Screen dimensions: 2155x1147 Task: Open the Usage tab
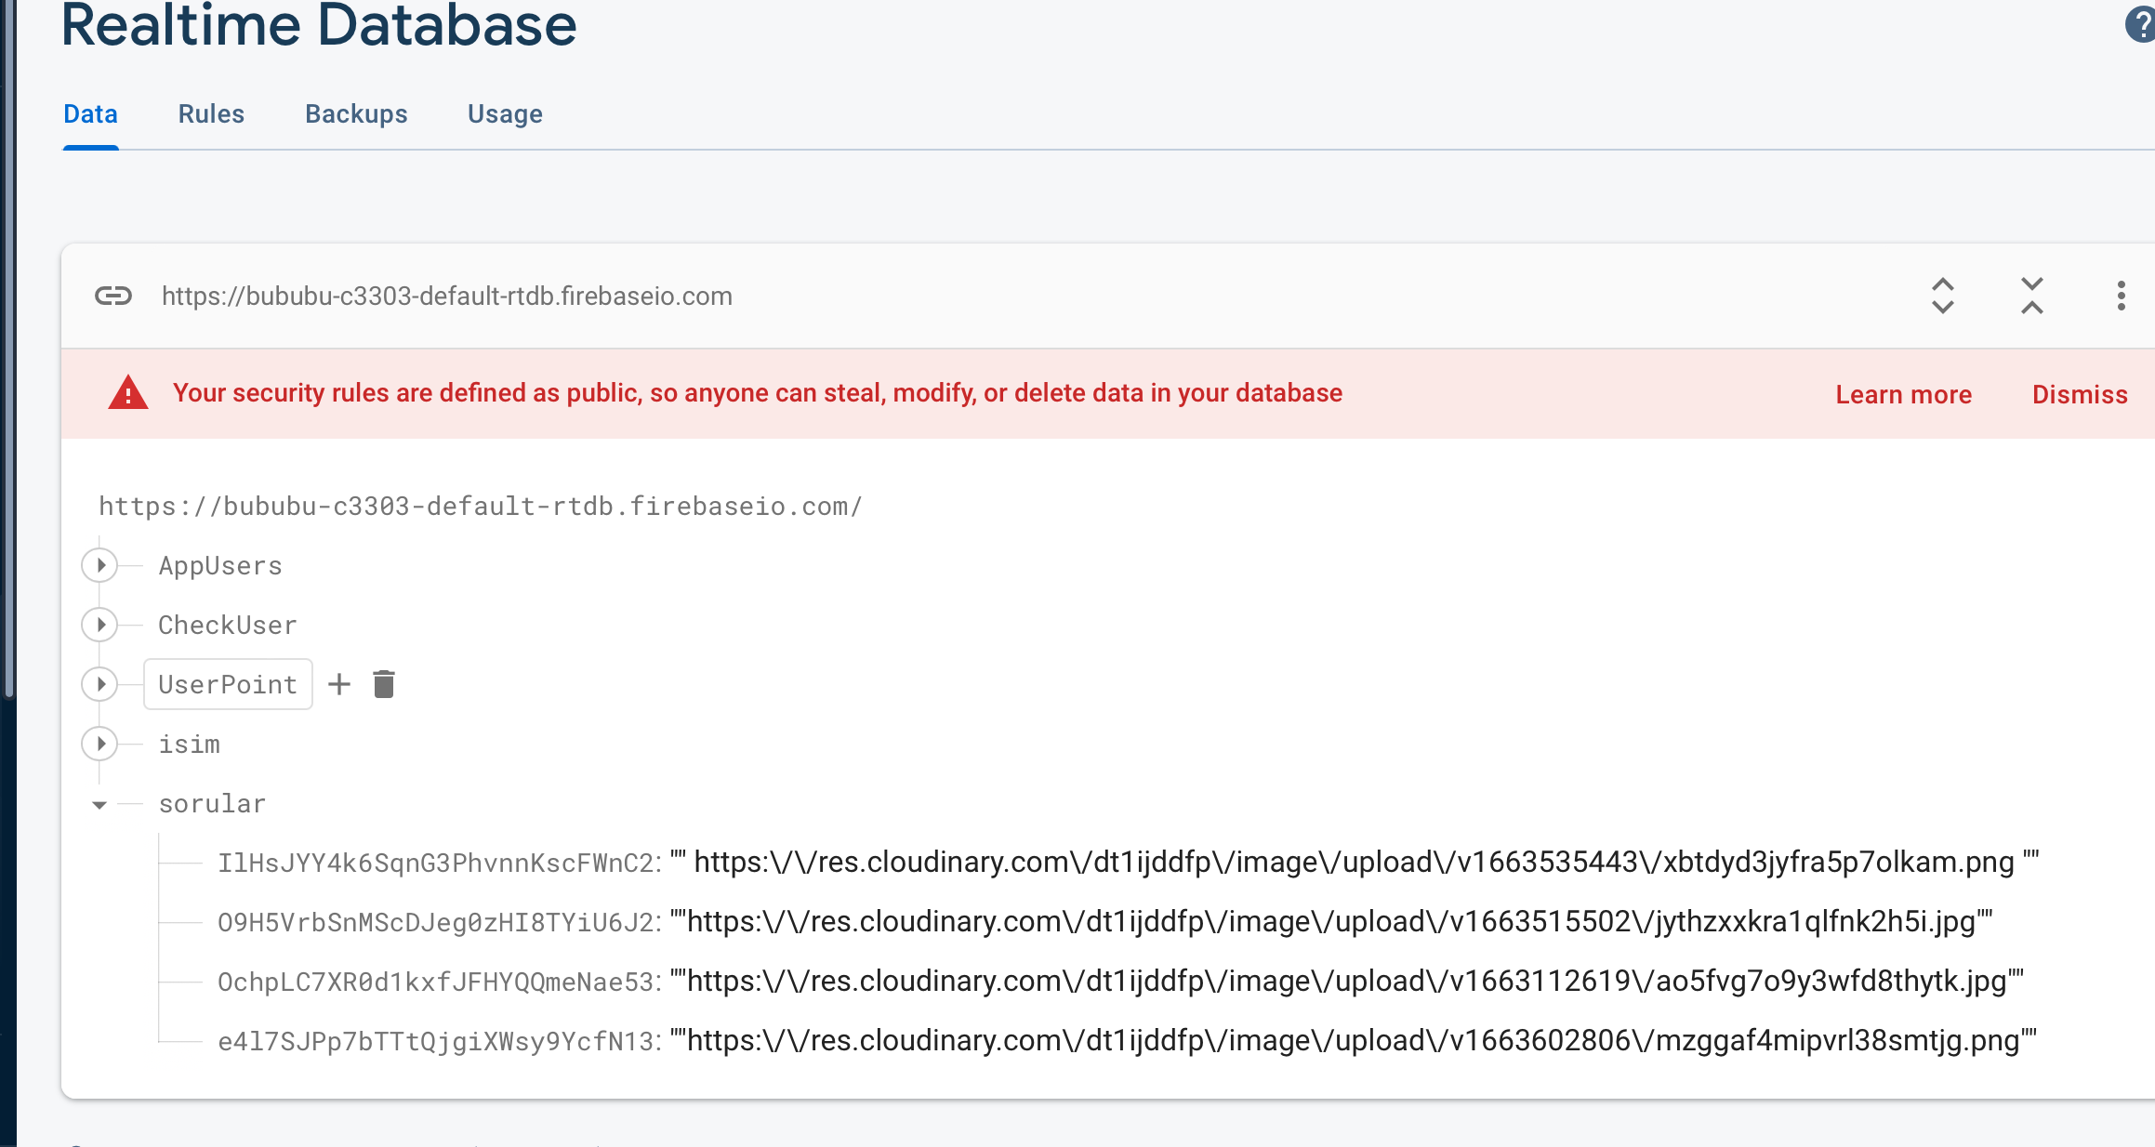pyautogui.click(x=505, y=114)
